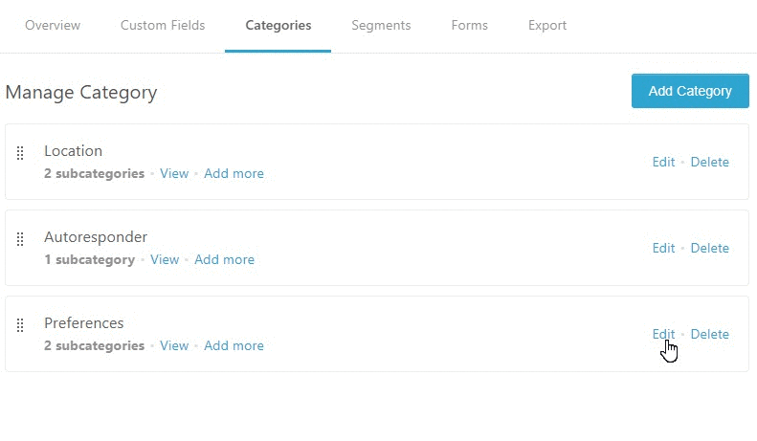View subcategories of Location
This screenshot has height=441, width=757.
[x=174, y=174]
